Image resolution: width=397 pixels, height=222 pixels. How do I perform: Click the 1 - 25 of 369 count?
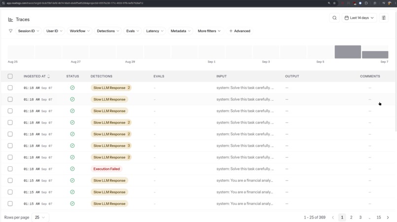[x=315, y=218]
